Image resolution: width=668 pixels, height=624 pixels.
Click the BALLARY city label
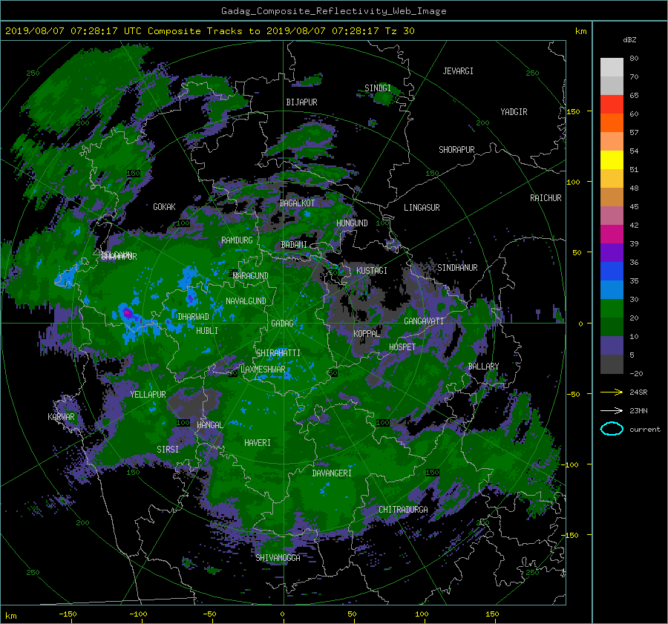pyautogui.click(x=483, y=367)
